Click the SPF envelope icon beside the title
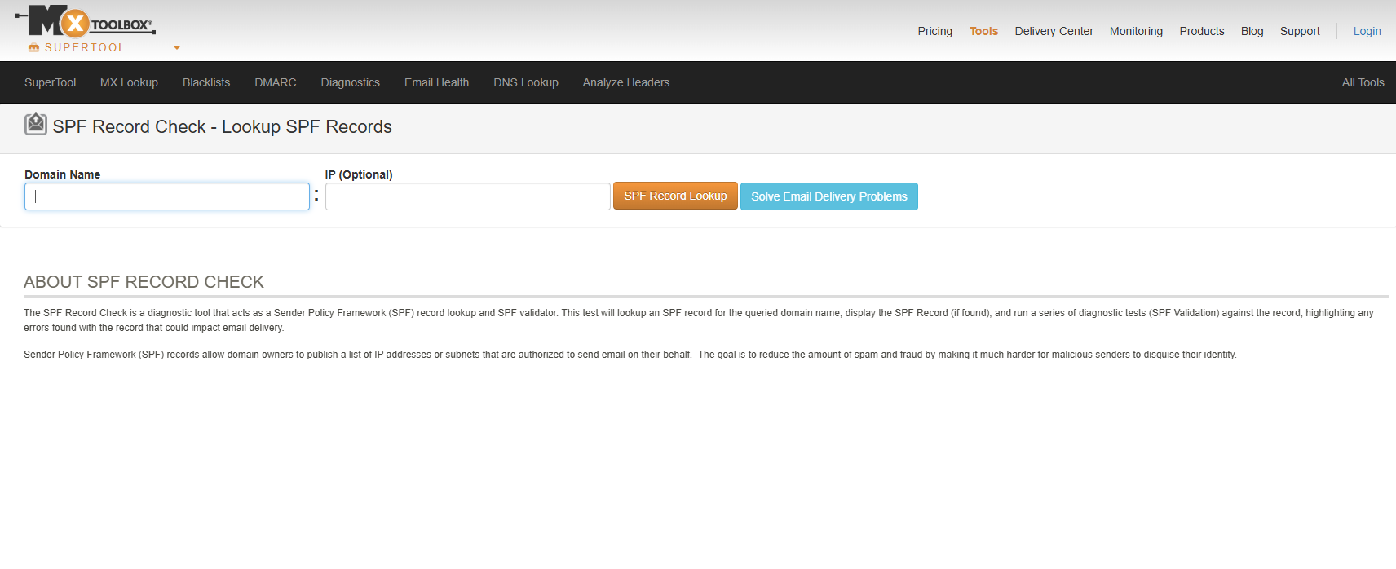1396x569 pixels. point(36,124)
